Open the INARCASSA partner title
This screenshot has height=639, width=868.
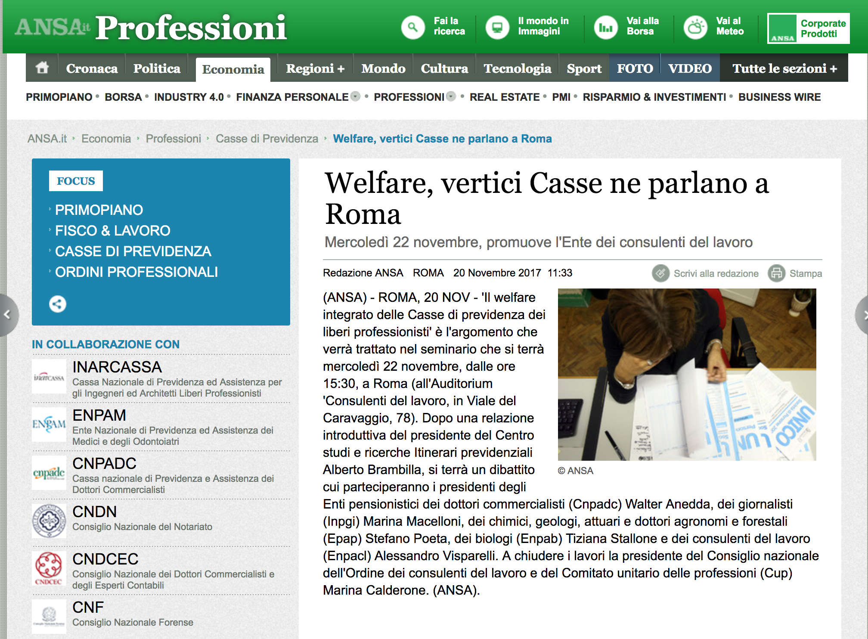[x=117, y=367]
